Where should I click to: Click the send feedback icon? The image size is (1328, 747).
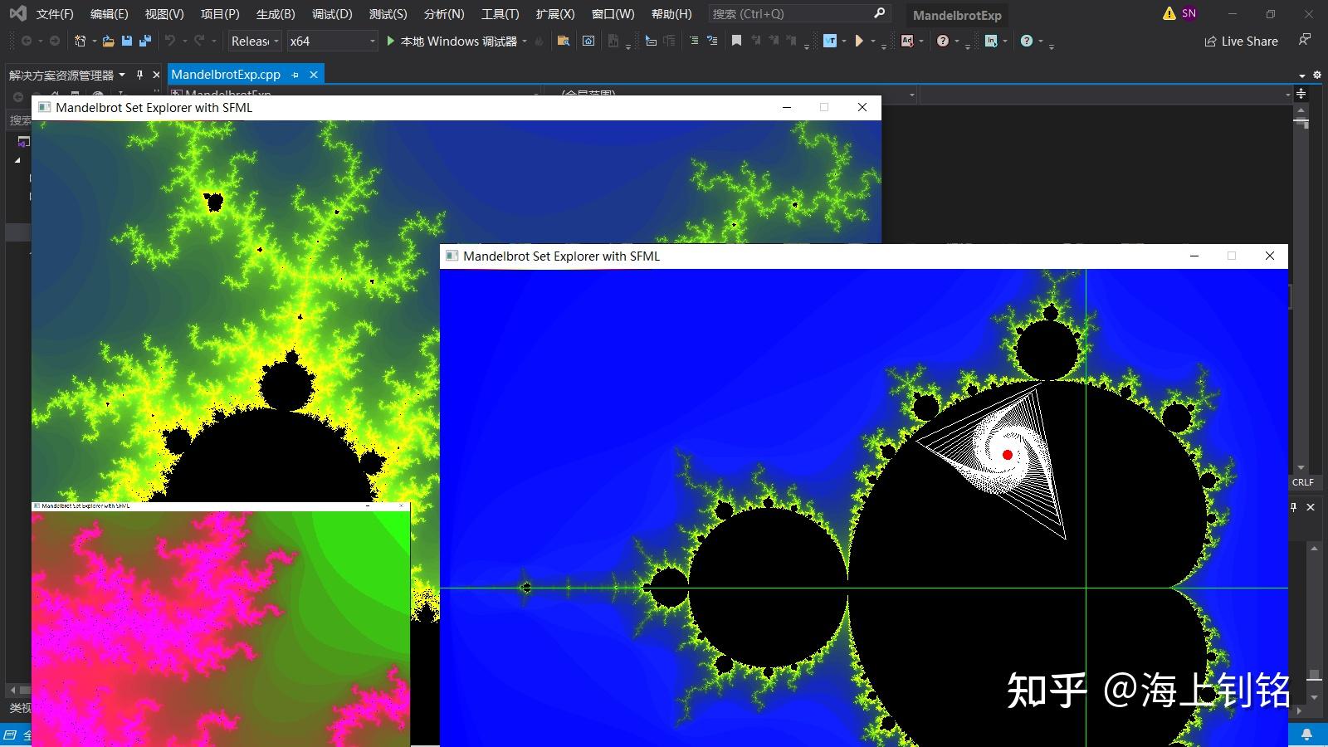click(x=1305, y=40)
